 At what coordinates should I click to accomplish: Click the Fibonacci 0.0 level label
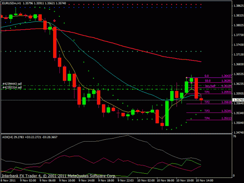[207, 76]
